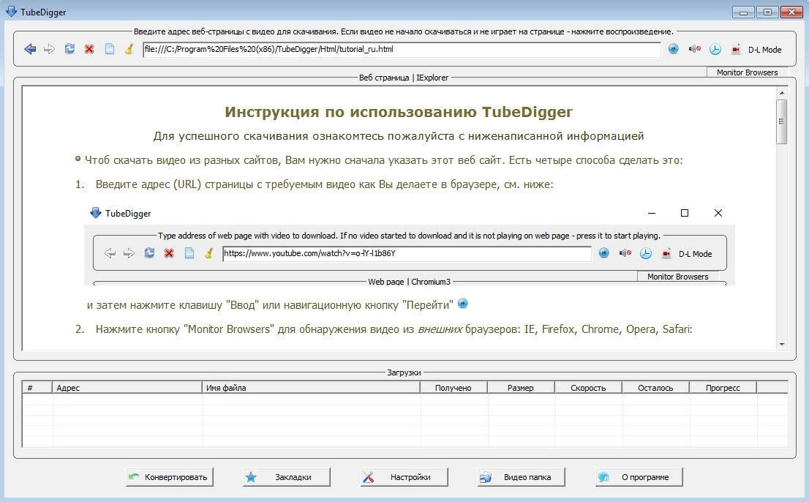
Task: Click the blue Go navigate icon
Action: tap(673, 49)
